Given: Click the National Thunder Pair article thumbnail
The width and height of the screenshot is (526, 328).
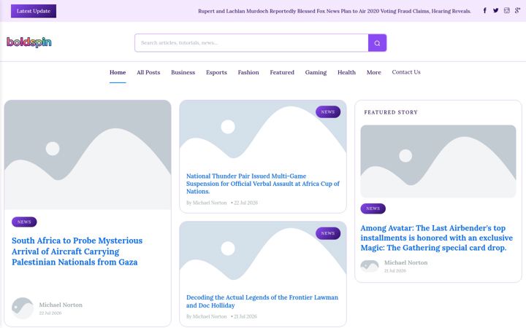Looking at the screenshot, I should pos(263,133).
